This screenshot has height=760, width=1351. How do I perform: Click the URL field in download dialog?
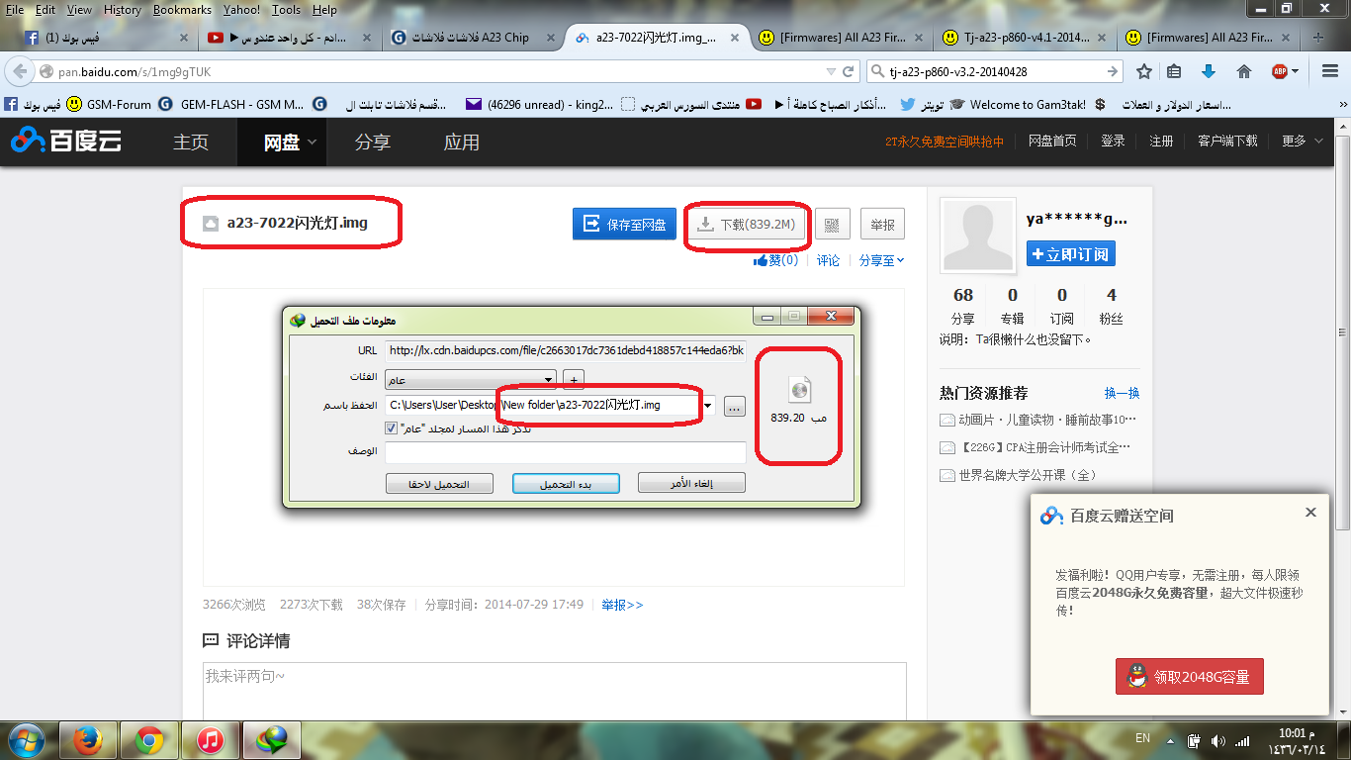pyautogui.click(x=566, y=350)
